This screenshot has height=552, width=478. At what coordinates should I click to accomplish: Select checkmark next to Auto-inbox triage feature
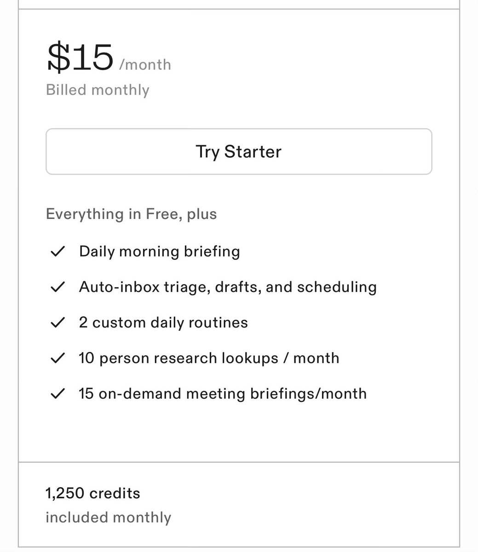coord(57,287)
